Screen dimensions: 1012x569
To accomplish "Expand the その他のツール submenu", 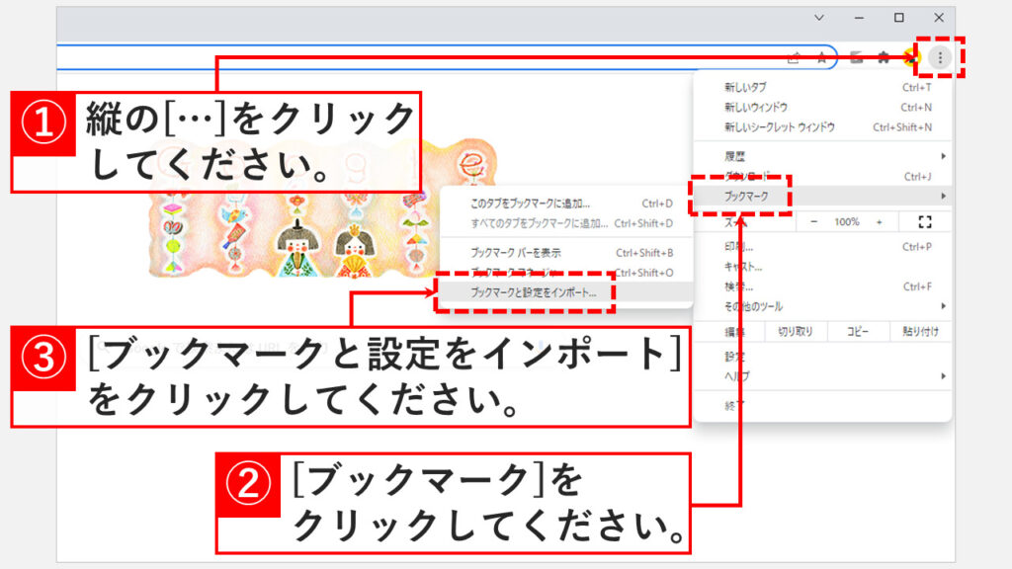I will (x=822, y=306).
